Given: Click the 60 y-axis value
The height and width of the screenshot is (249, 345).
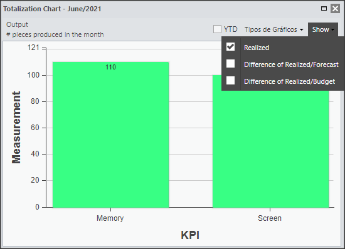Looking at the screenshot, I should (35, 128).
